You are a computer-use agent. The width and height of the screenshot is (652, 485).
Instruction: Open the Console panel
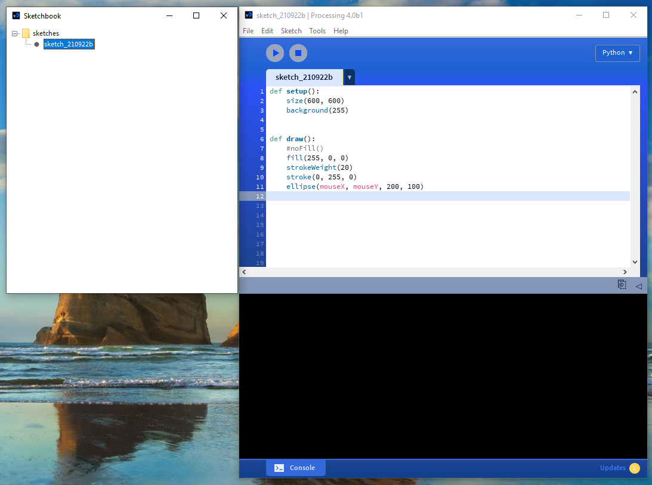[x=295, y=468]
